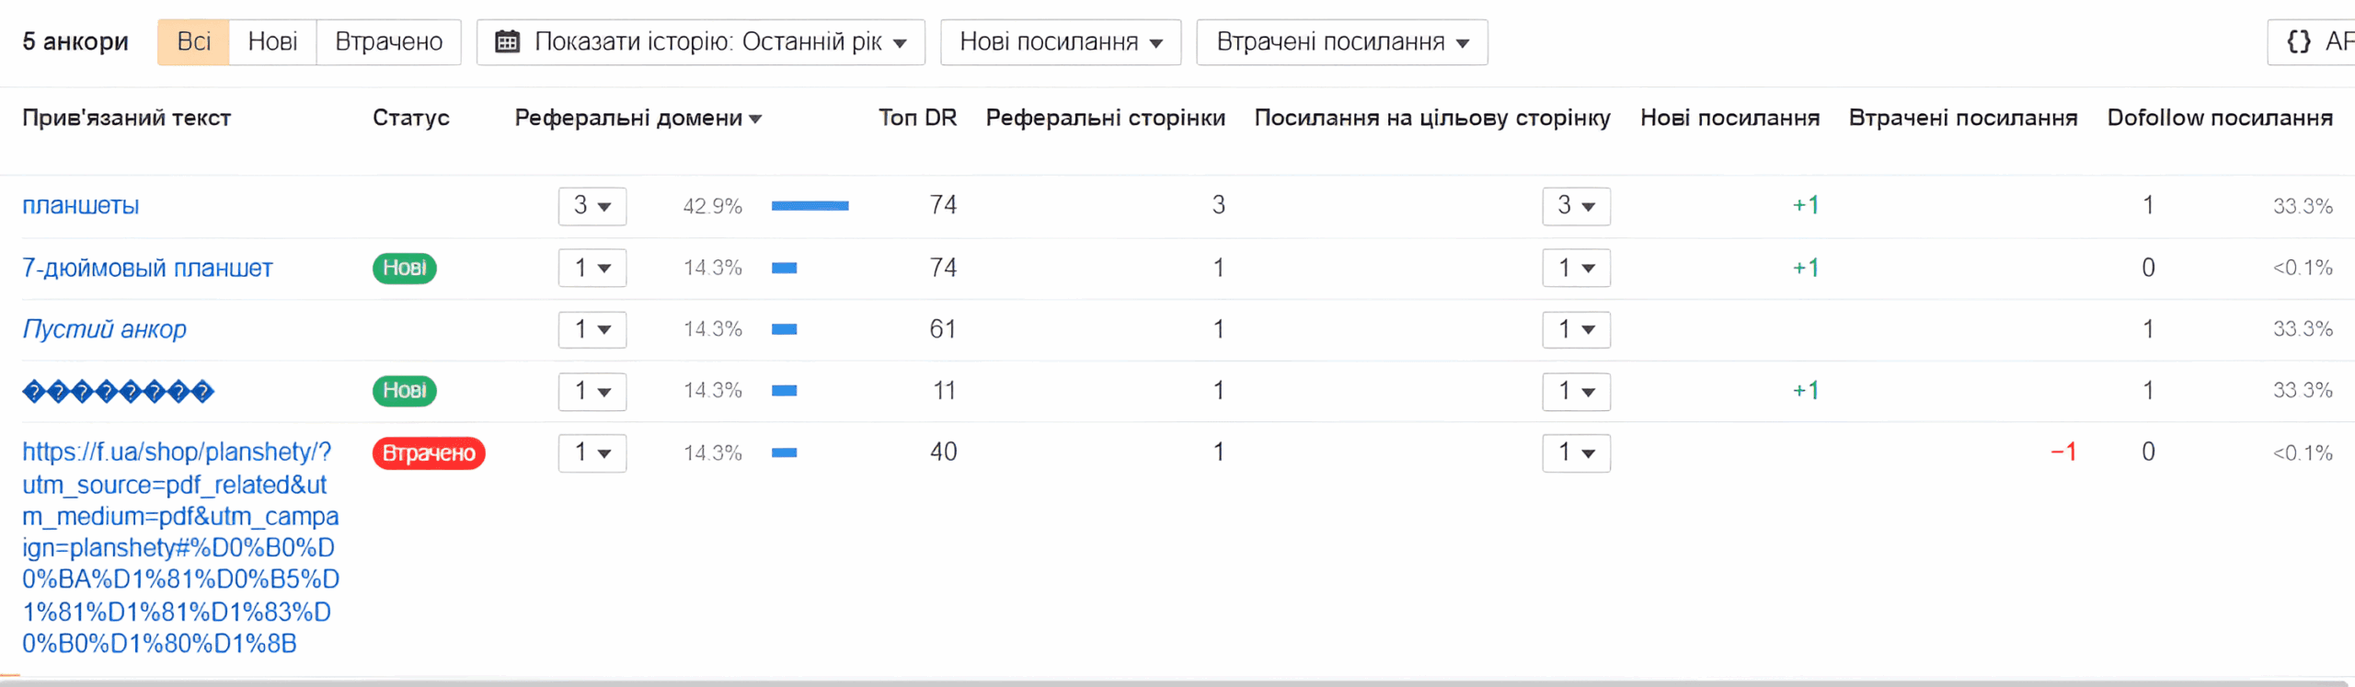Click the Статус column header
Viewport: 2355px width, 687px height.
coord(410,118)
